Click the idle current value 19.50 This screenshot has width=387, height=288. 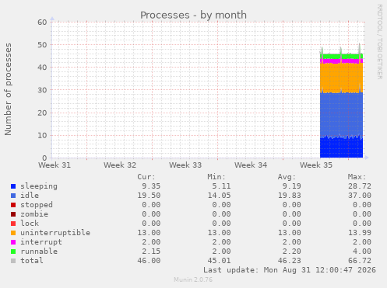pos(149,196)
